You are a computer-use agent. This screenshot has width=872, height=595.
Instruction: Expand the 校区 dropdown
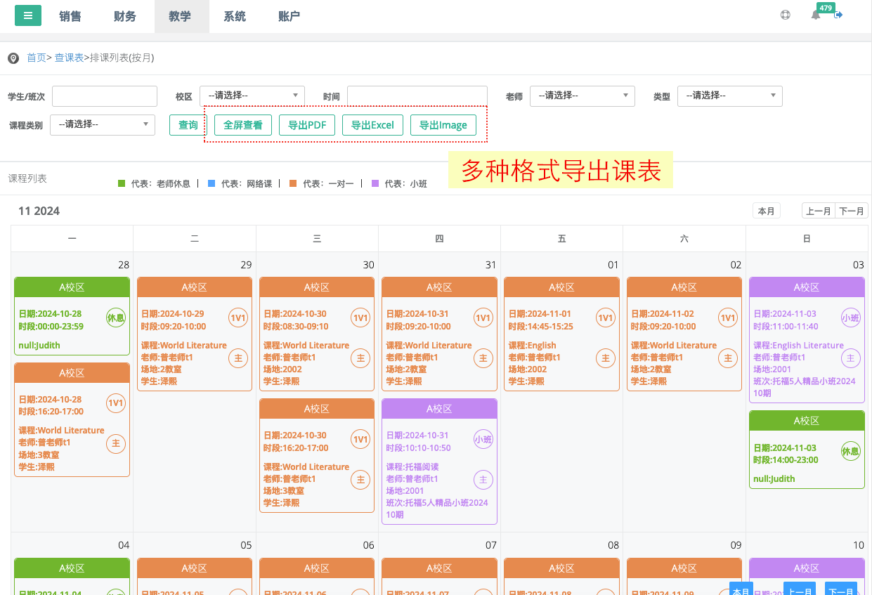pyautogui.click(x=252, y=96)
